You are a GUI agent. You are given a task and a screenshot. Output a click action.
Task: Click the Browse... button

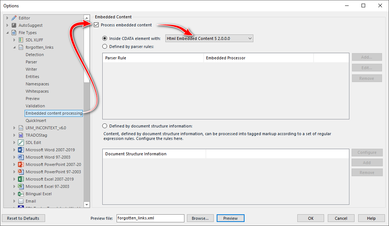200,218
